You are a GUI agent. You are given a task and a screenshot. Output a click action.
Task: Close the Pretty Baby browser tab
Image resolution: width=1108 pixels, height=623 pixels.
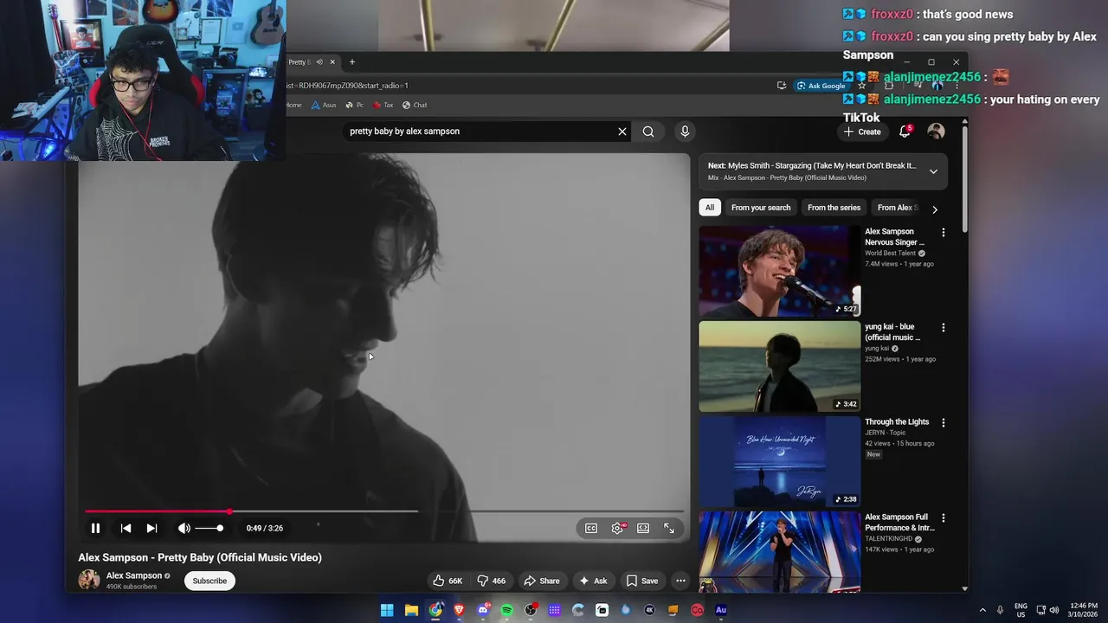click(x=332, y=62)
